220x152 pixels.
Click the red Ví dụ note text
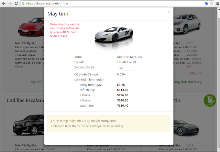(x=64, y=30)
